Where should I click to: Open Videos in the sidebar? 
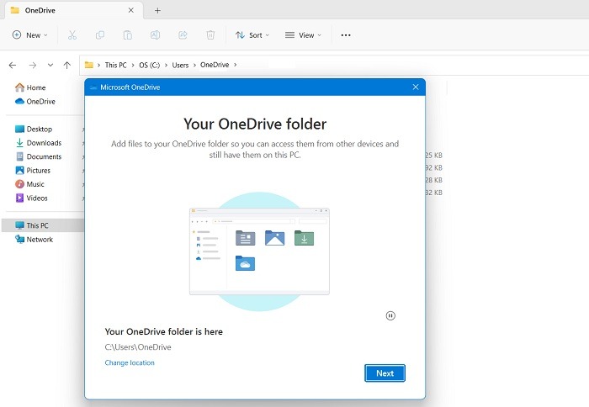tap(32, 198)
